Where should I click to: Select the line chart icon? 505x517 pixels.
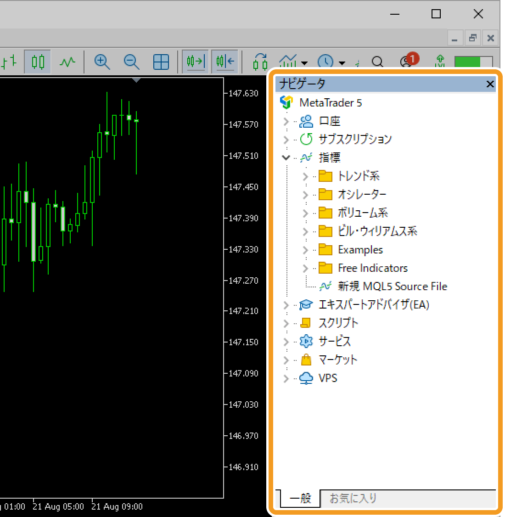coord(67,62)
